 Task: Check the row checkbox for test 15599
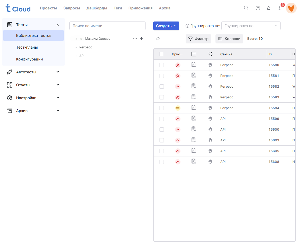coord(162,119)
